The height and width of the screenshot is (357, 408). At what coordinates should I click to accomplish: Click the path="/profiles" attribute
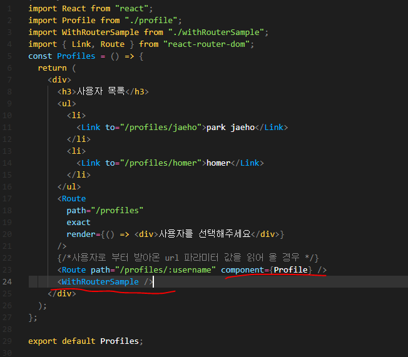[105, 211]
